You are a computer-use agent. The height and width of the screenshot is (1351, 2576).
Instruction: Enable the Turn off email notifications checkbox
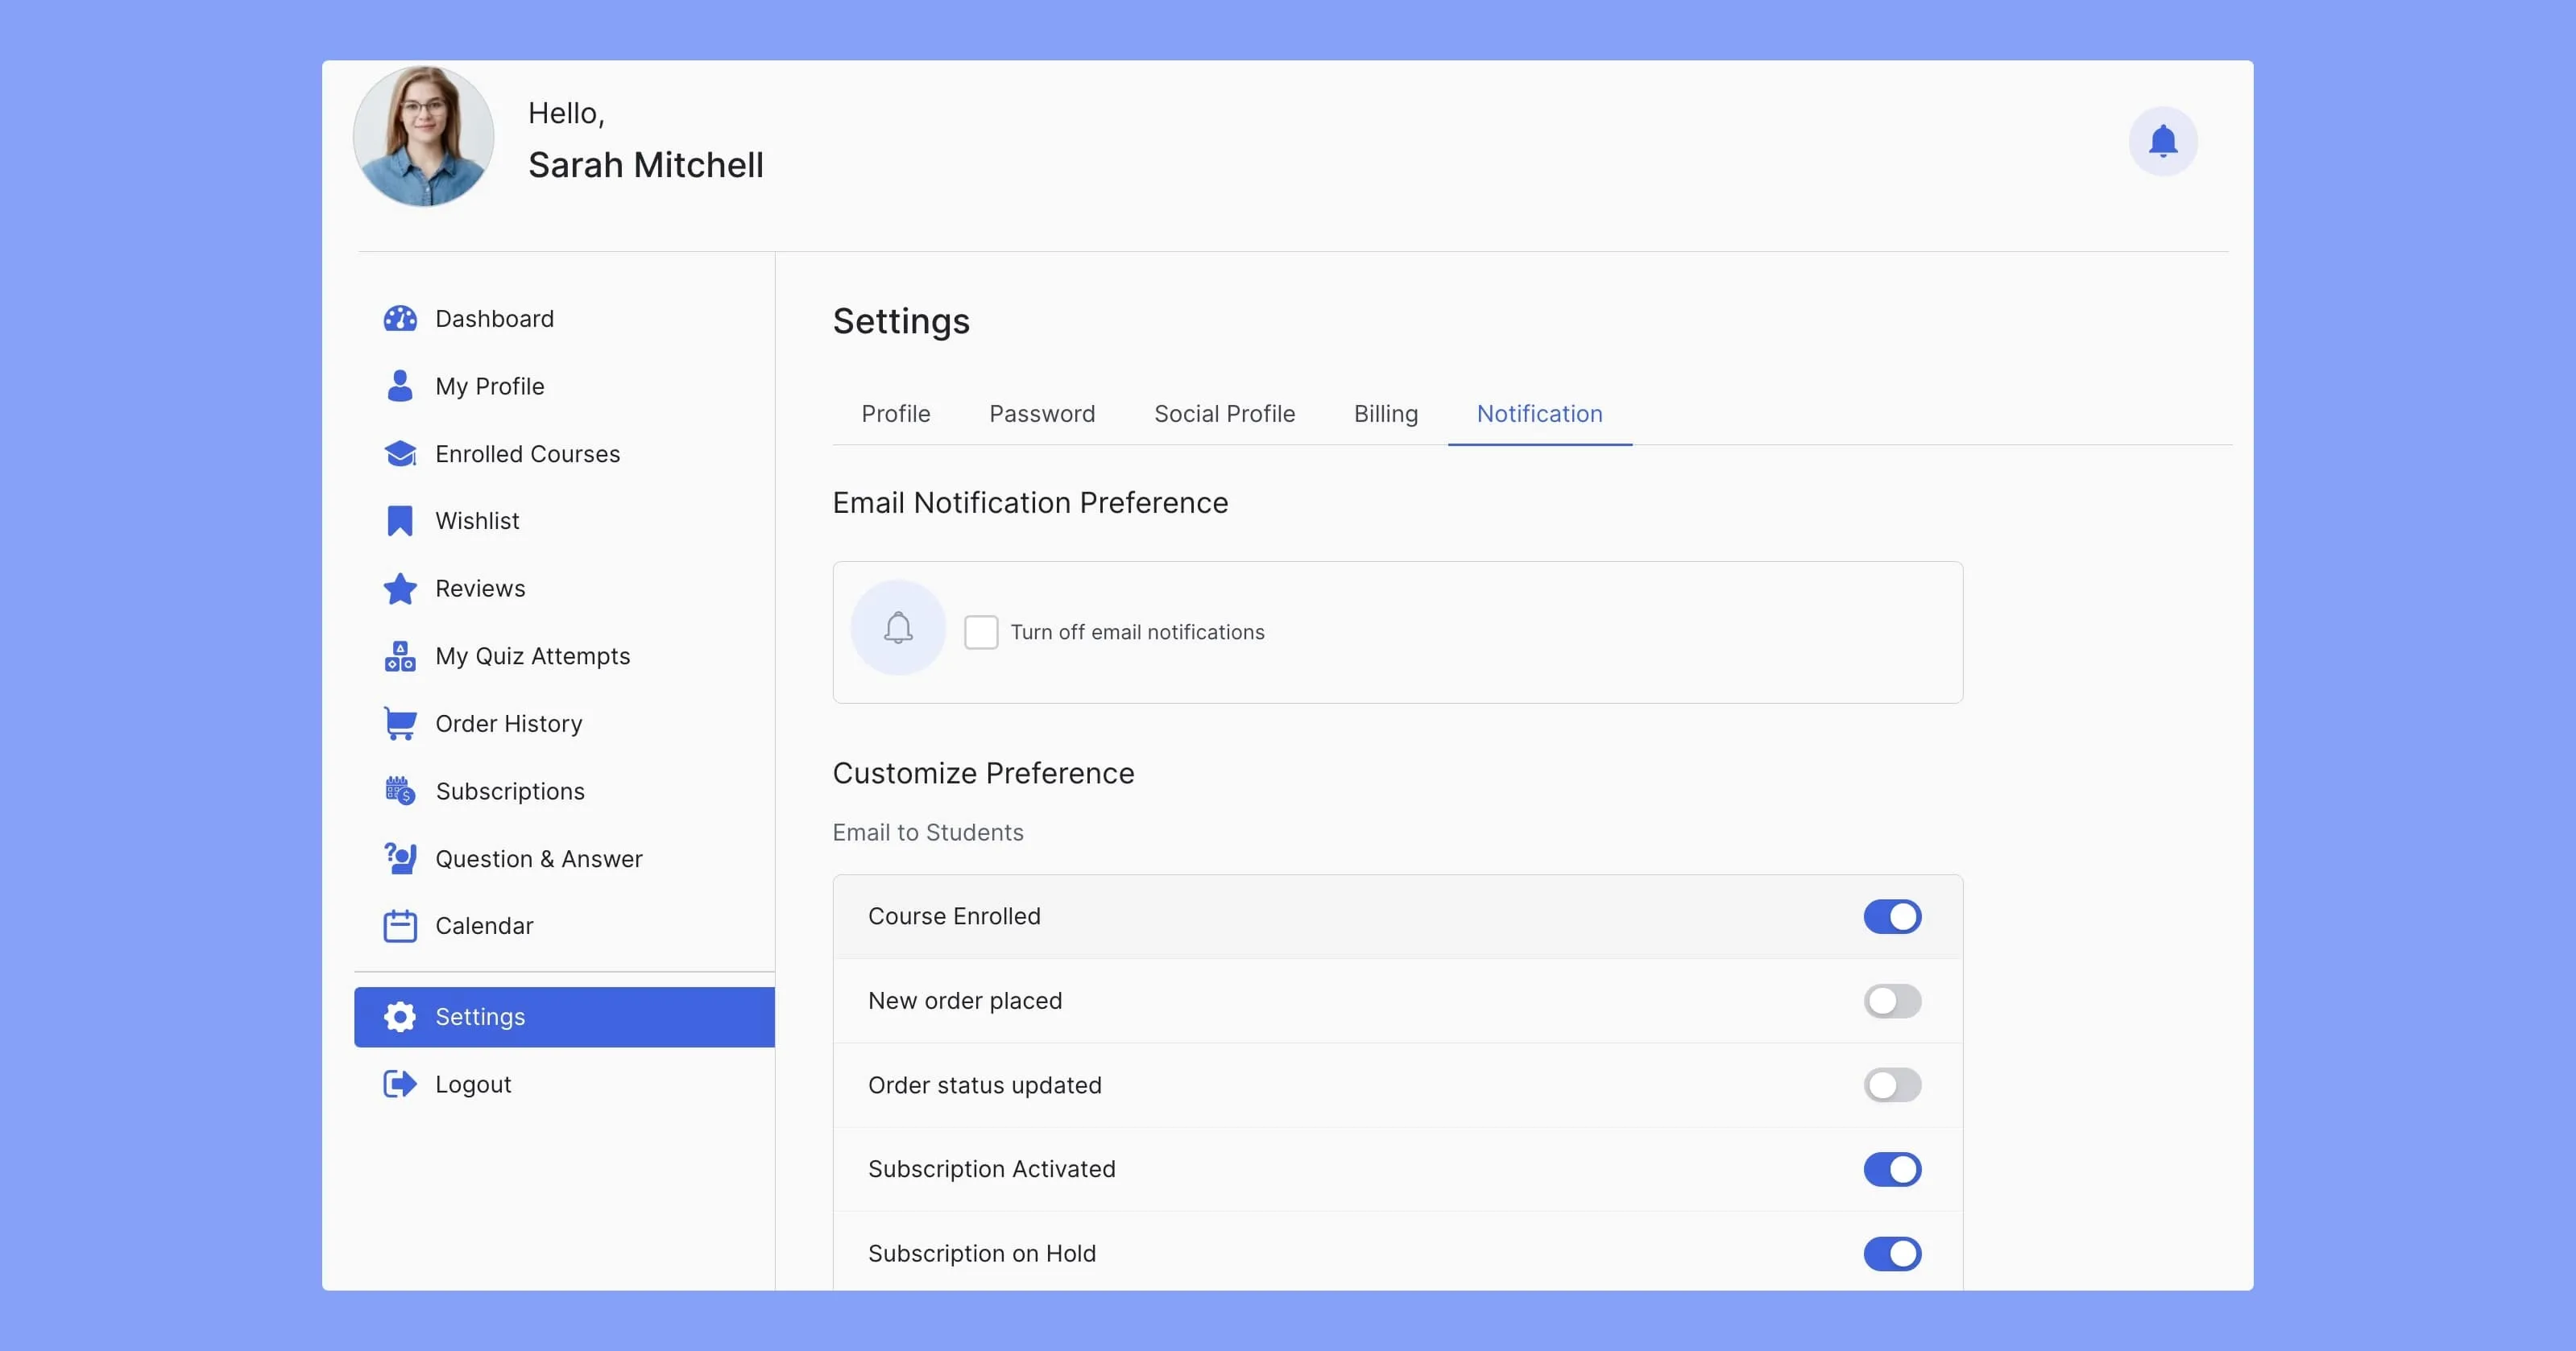[979, 630]
